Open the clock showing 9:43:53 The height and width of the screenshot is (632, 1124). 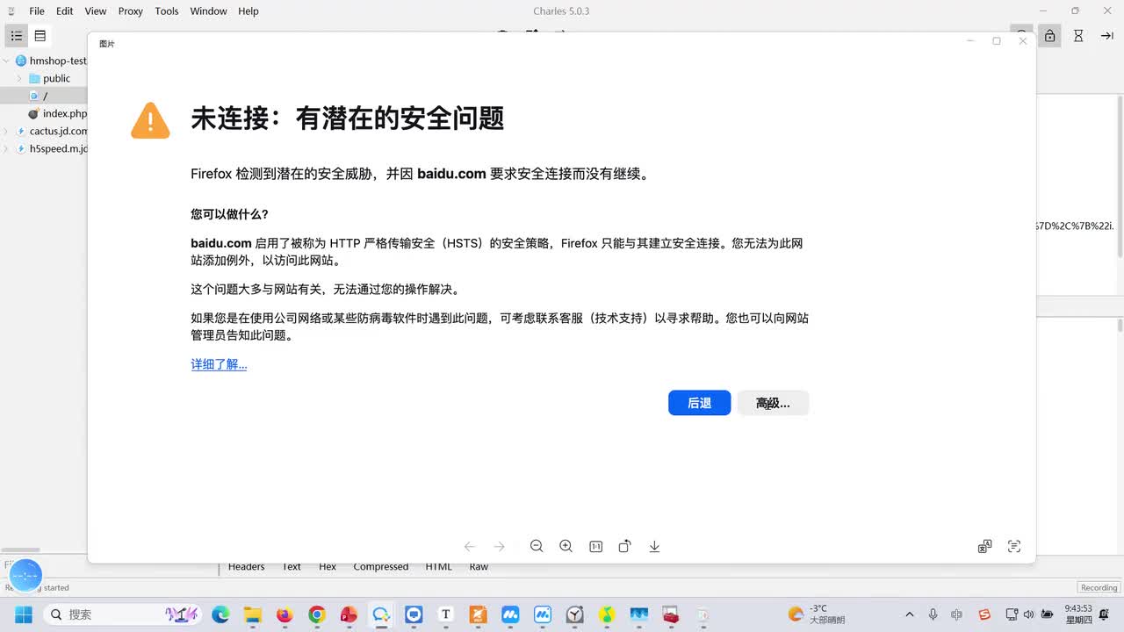pos(1078,614)
